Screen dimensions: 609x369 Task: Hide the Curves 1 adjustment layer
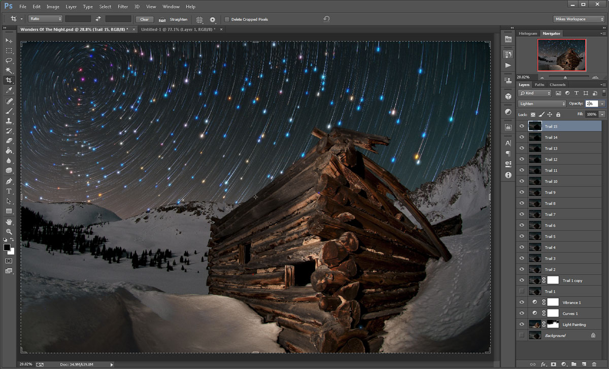point(522,313)
